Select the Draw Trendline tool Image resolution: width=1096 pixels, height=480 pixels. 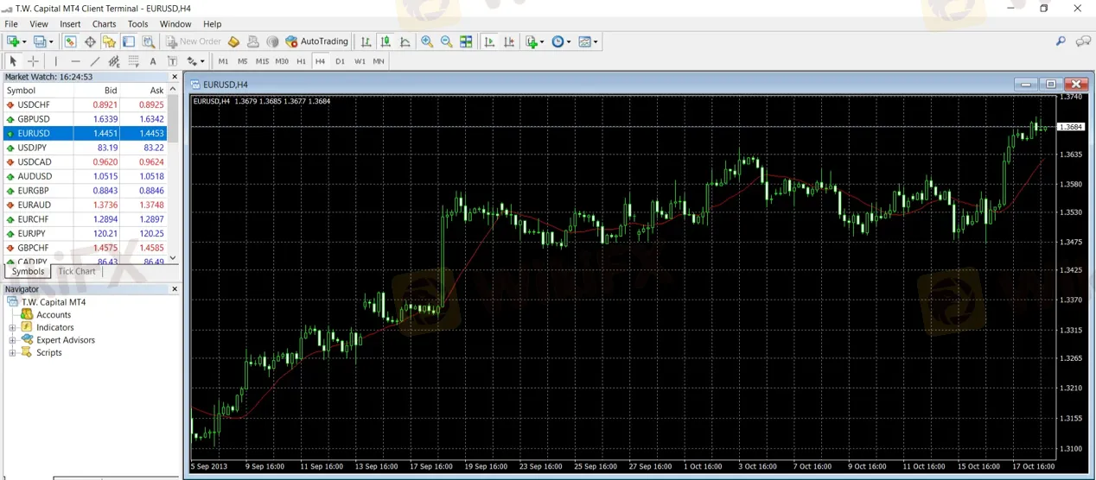(95, 61)
